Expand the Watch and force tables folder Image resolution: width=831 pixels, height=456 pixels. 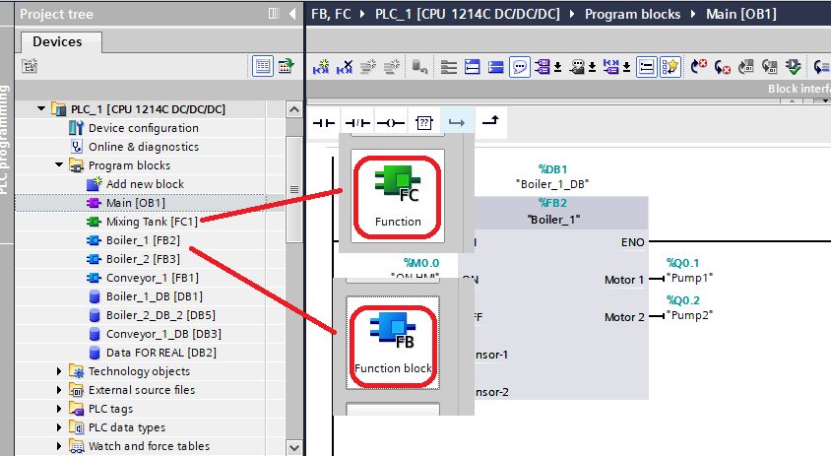tap(59, 446)
